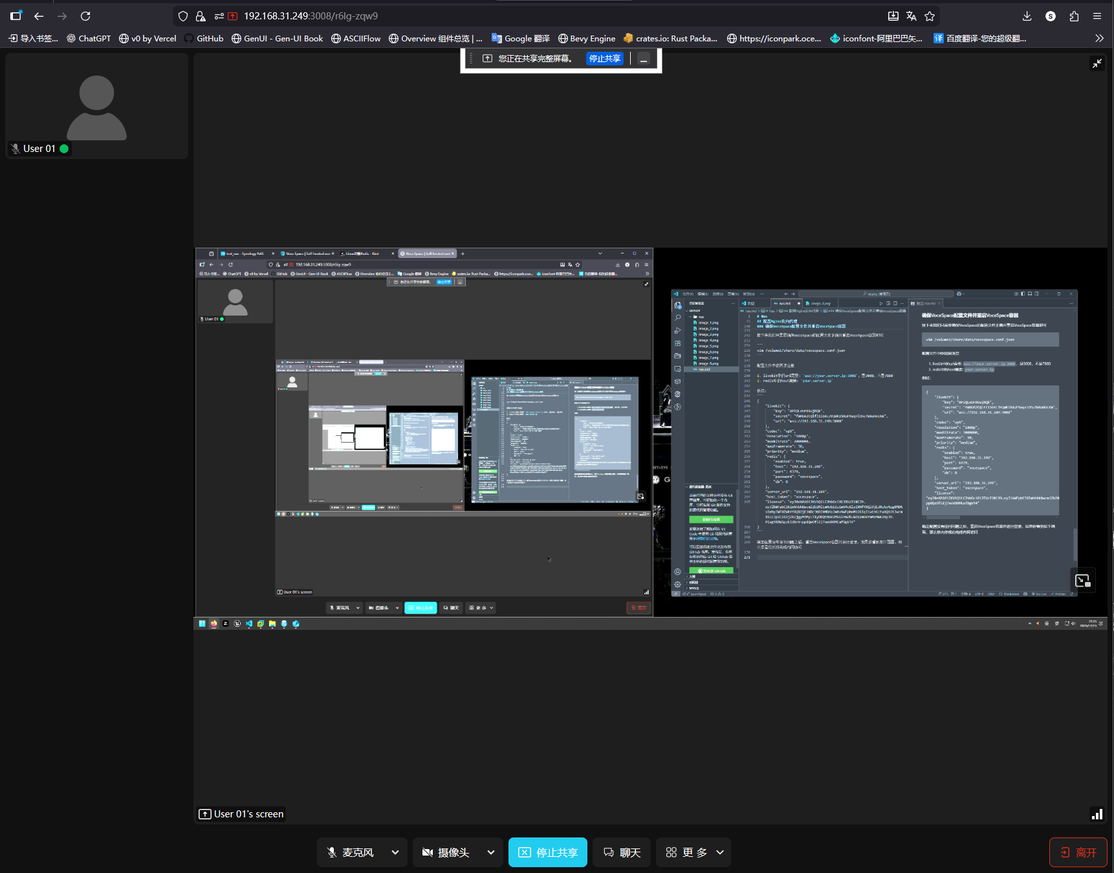Screen dimensions: 1114x873
Task: Reload the current page
Action: coord(85,16)
